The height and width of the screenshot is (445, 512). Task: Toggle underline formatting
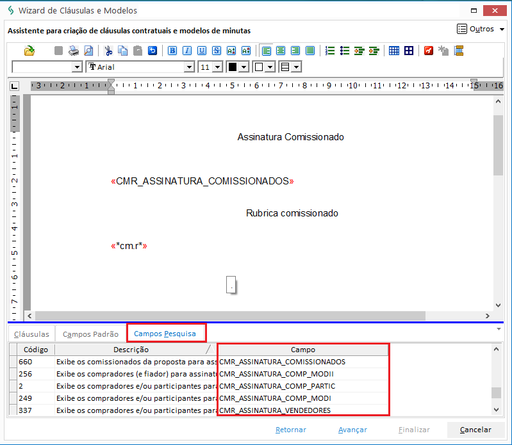point(202,51)
